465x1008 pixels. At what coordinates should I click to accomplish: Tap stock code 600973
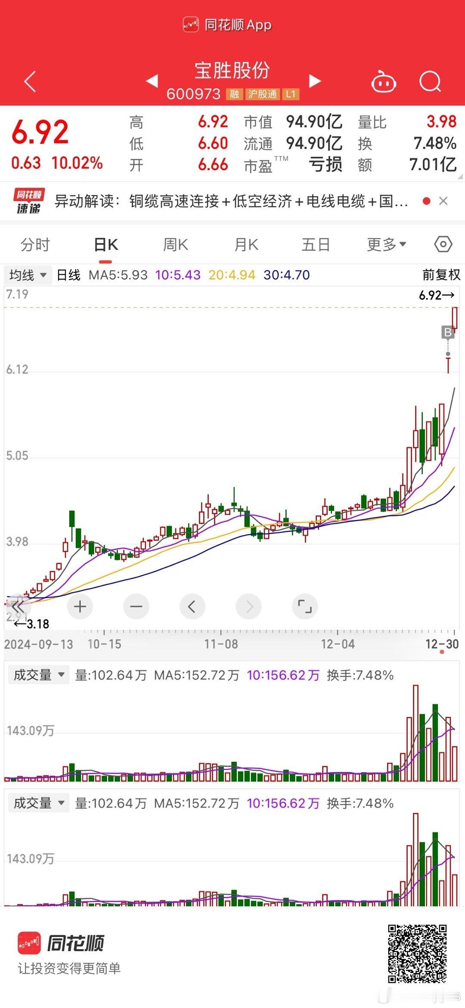pyautogui.click(x=193, y=94)
